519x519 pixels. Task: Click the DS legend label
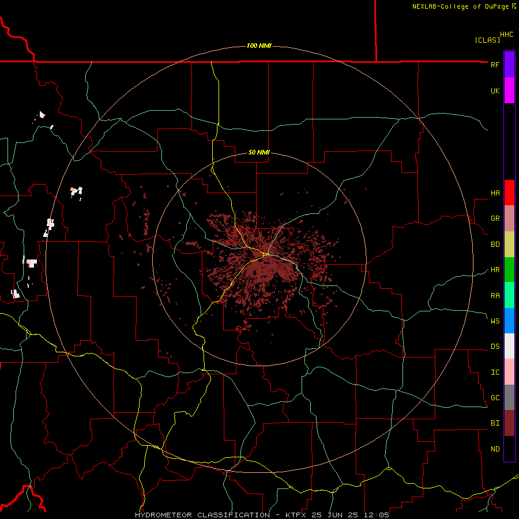coord(495,347)
